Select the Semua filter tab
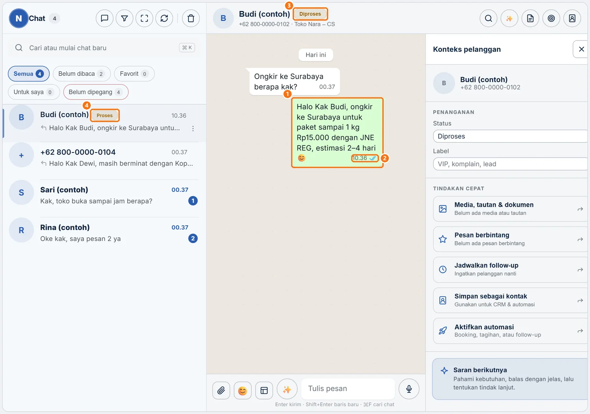 (29, 74)
